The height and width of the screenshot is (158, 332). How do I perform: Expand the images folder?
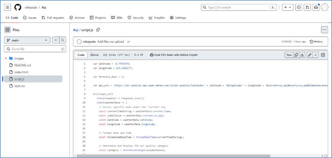tap(6, 58)
